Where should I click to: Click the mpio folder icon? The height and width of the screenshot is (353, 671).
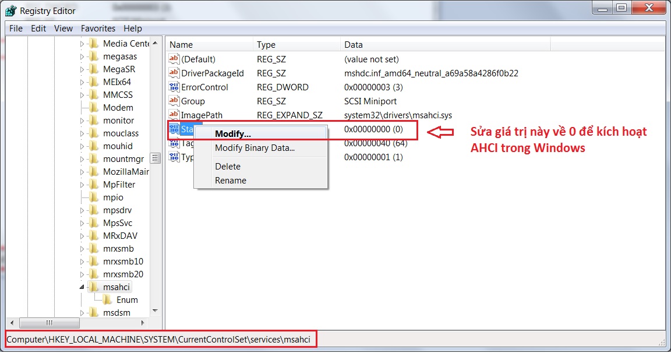click(94, 197)
